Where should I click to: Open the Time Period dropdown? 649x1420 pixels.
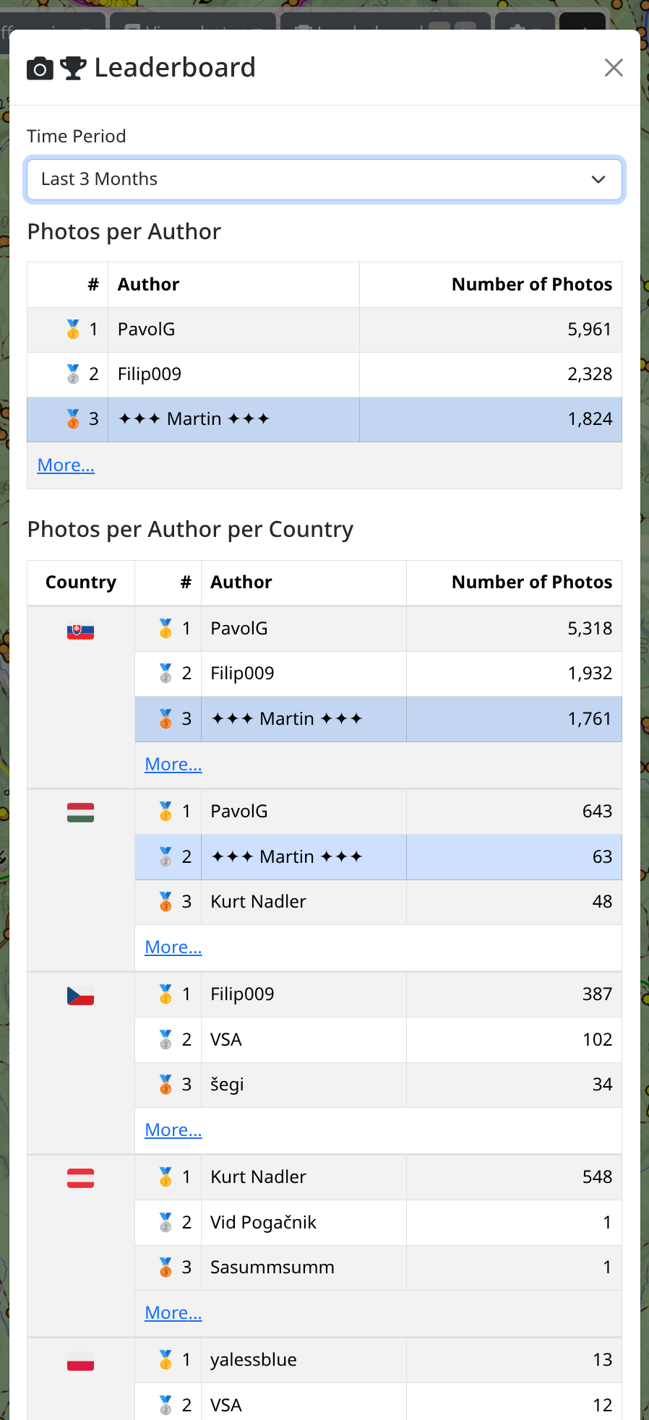324,179
